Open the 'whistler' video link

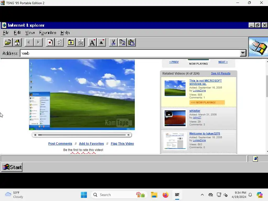(x=195, y=111)
